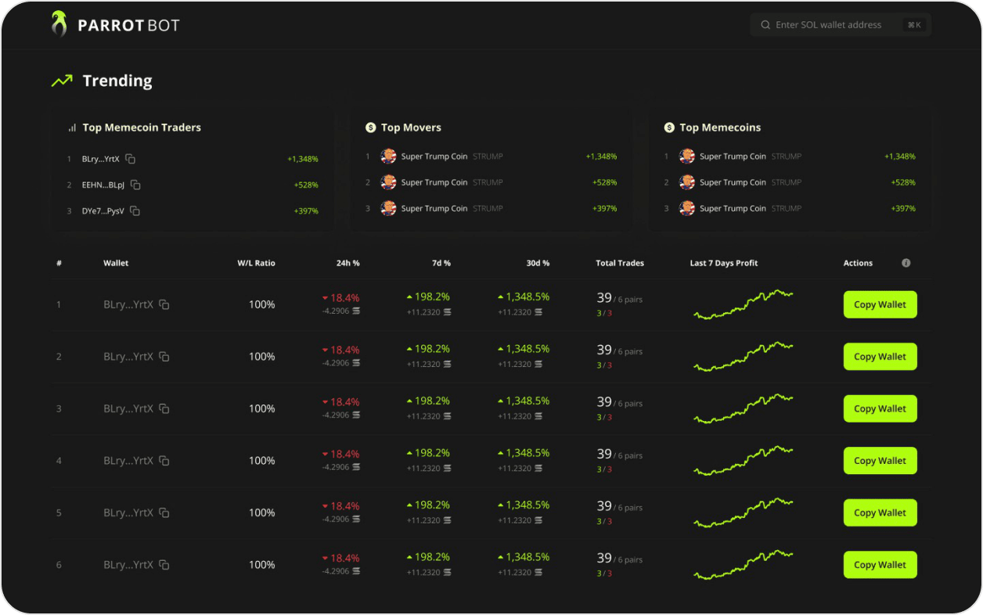
Task: Select DYe7...PysV in Top Memecoin Traders
Action: 103,210
